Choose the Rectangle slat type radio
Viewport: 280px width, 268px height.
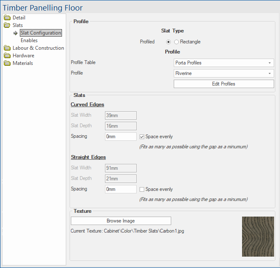click(x=176, y=42)
